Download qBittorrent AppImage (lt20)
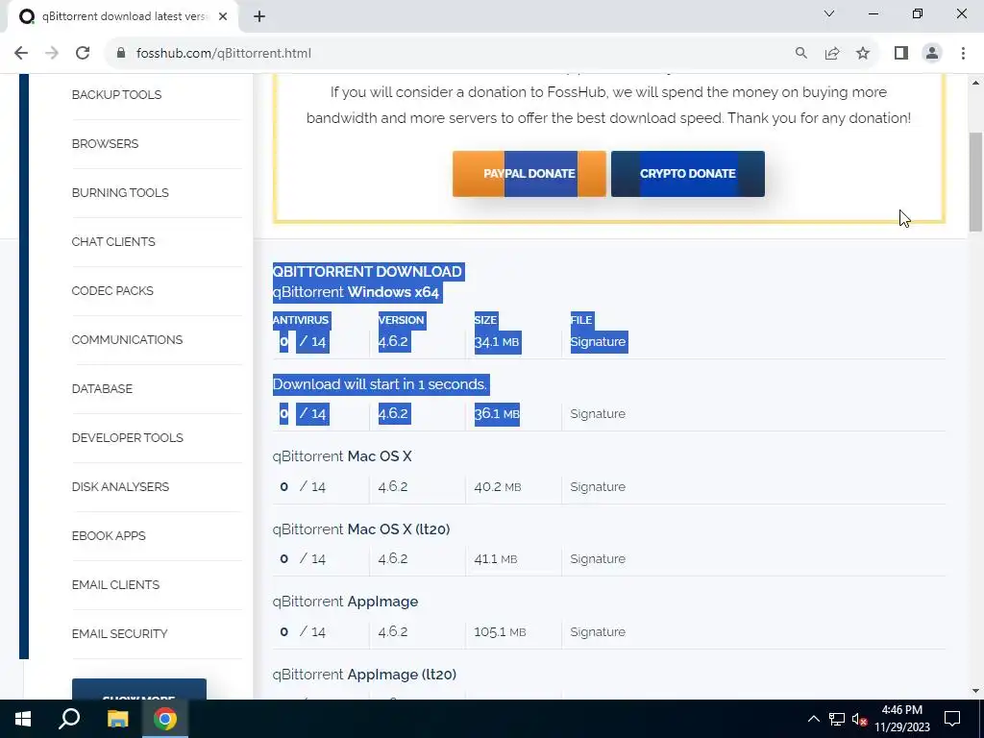984x738 pixels. (x=364, y=675)
